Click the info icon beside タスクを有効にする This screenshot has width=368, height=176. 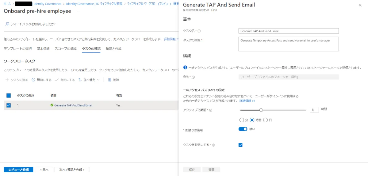coord(213,145)
